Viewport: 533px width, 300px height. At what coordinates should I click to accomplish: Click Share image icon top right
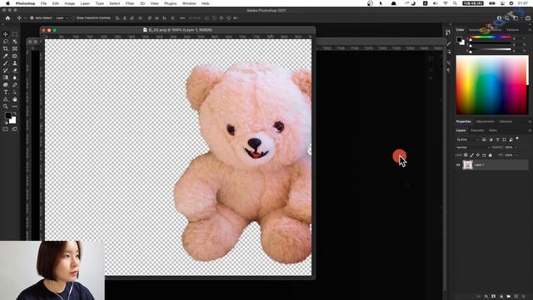point(528,18)
